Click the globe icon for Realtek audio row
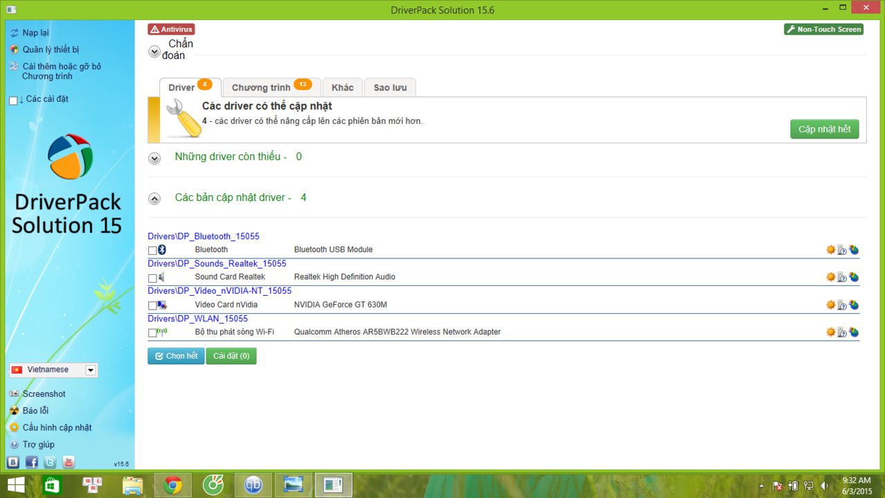Viewport: 885px width, 498px height. coord(854,277)
